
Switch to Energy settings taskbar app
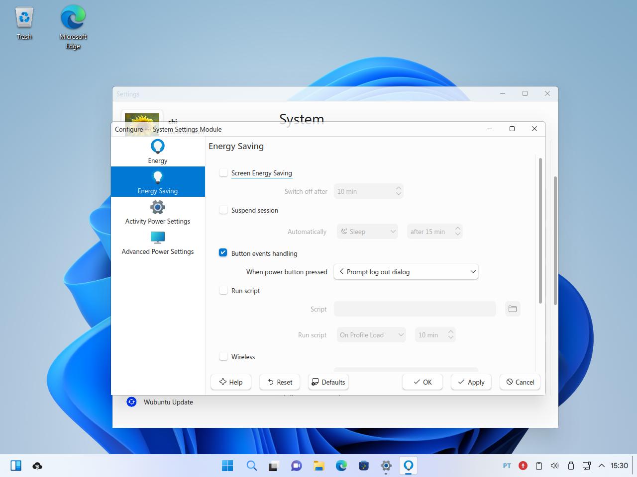point(409,466)
